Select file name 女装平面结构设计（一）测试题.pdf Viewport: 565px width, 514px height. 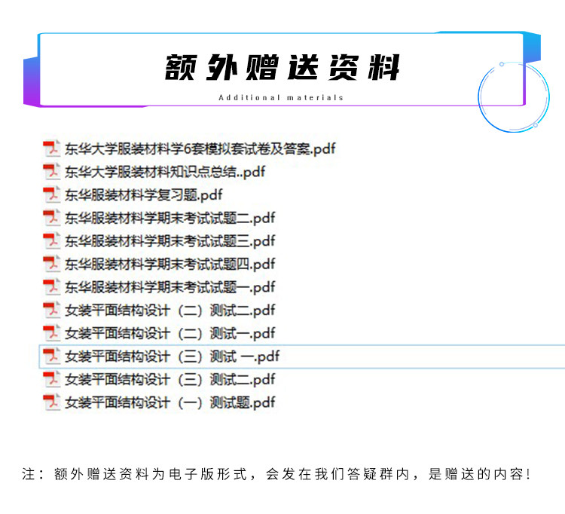click(x=170, y=402)
